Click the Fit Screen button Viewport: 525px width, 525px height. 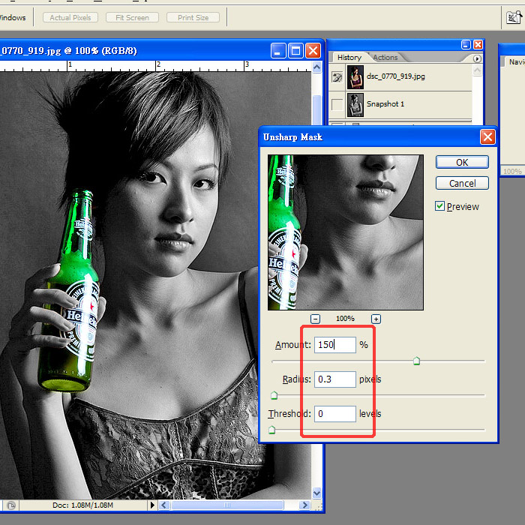tap(132, 17)
